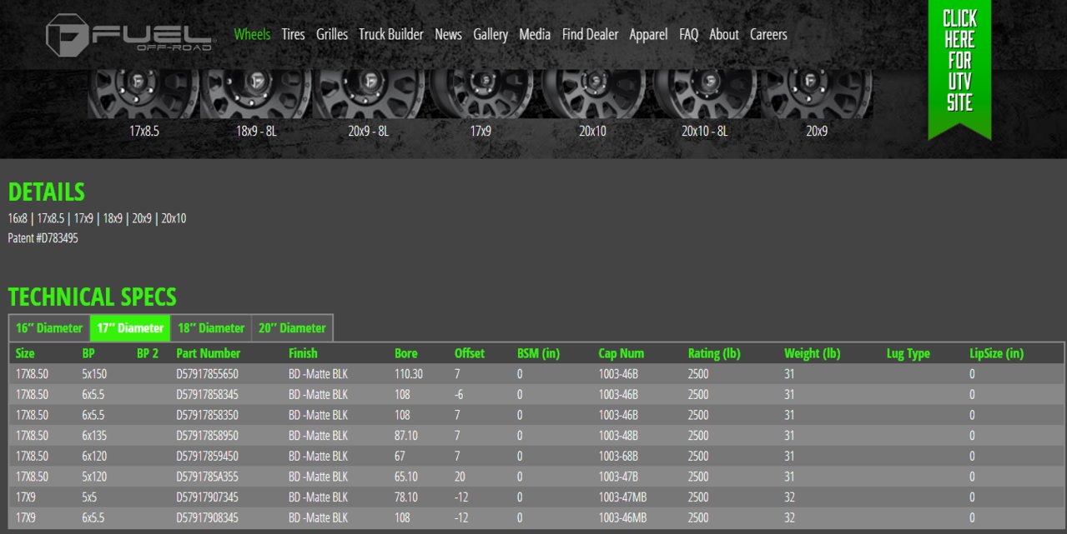The width and height of the screenshot is (1067, 534).
Task: Open the Apparel page
Action: tap(648, 34)
